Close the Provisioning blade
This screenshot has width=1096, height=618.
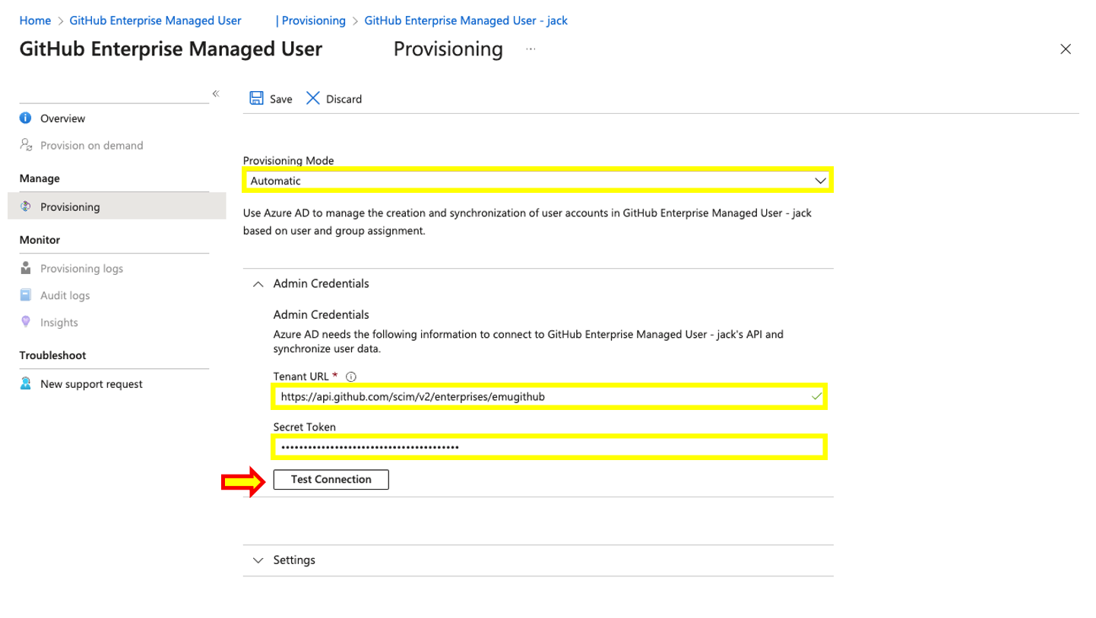pos(1066,49)
